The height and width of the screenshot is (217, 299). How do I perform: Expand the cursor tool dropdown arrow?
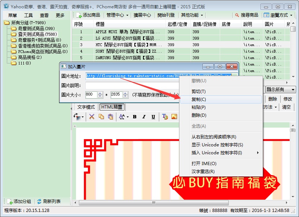[82, 117]
